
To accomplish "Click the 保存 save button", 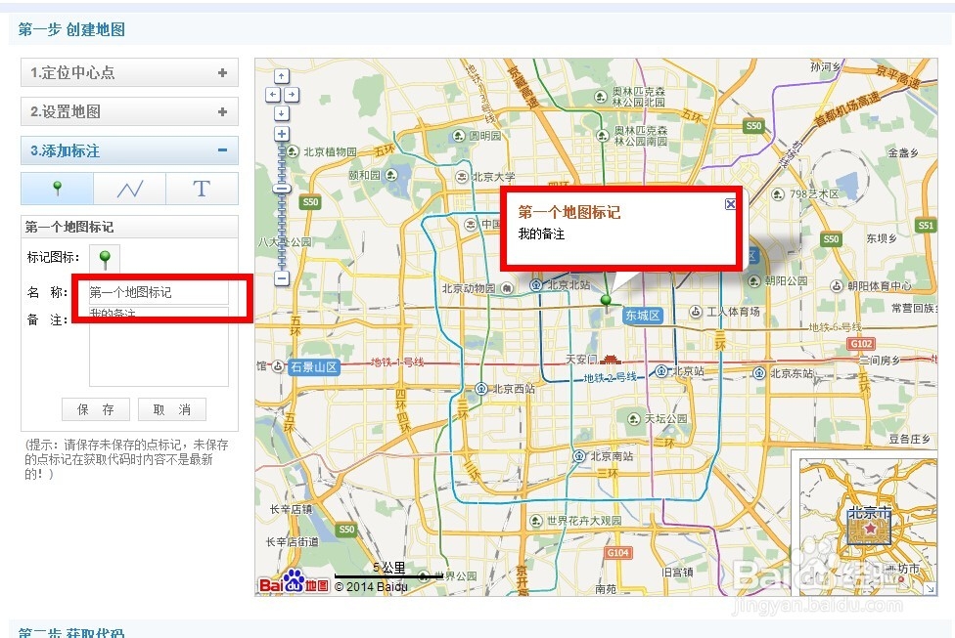I will (95, 409).
